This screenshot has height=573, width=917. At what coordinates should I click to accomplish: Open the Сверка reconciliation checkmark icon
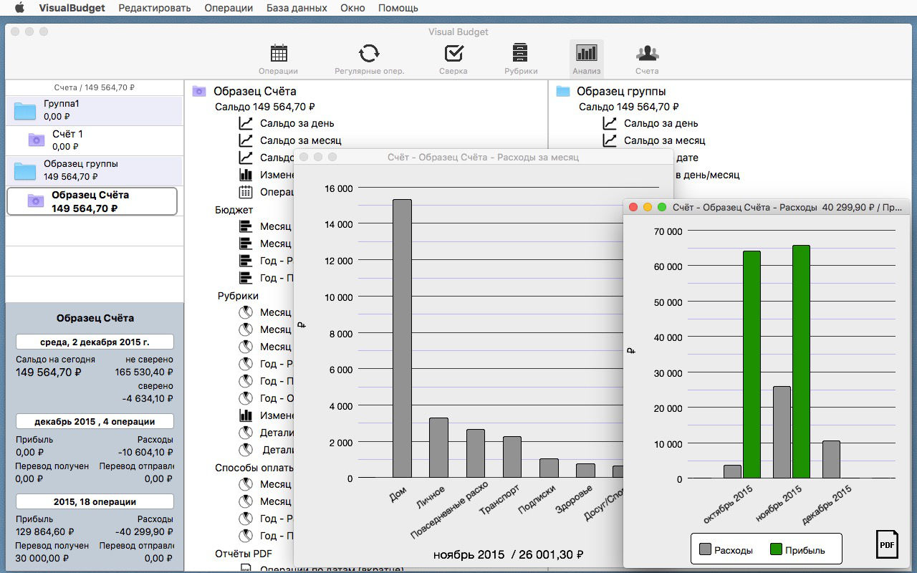coord(453,54)
